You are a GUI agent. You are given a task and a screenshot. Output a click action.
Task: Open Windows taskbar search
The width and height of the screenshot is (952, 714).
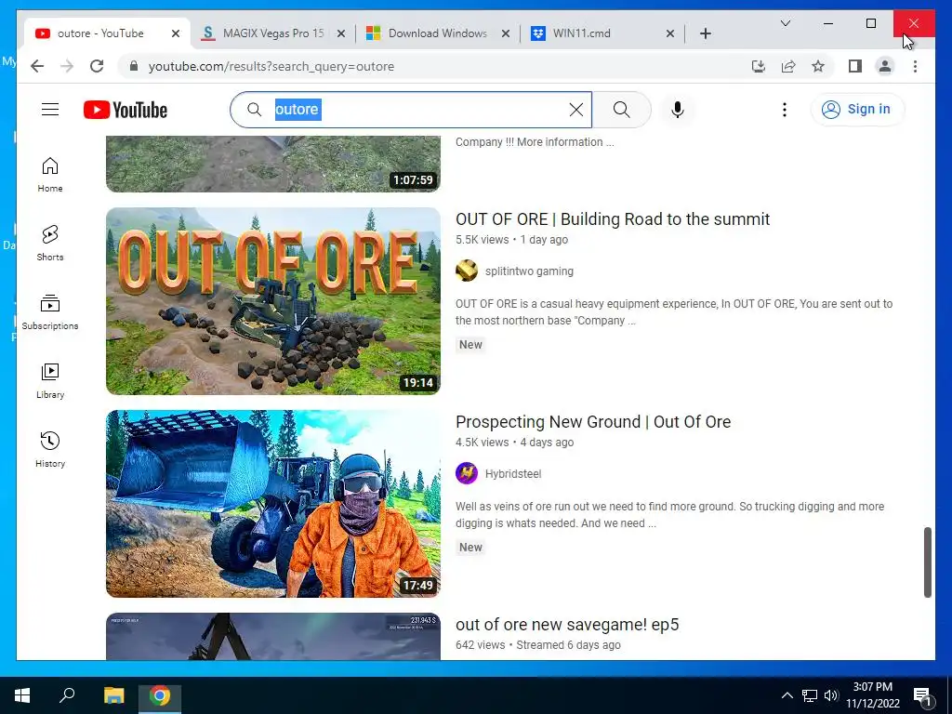coord(67,695)
